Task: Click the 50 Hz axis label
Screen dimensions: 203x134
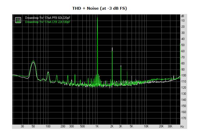Action: pyautogui.click(x=33, y=126)
